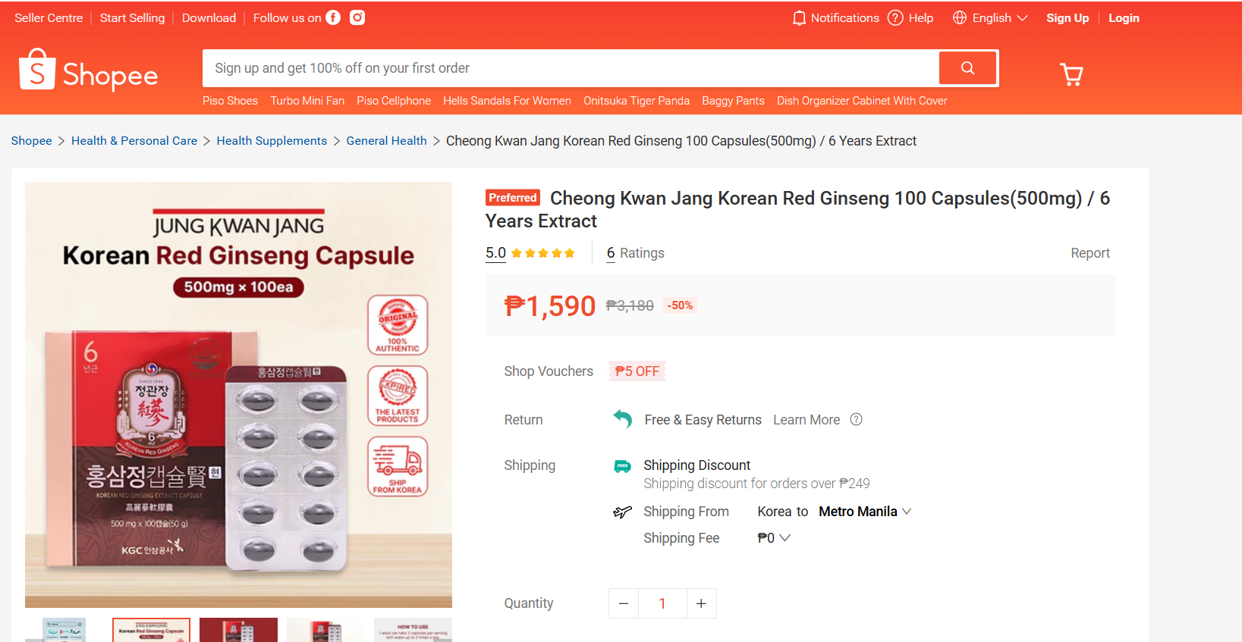Open Health & Personal Care breadcrumb
Image resolution: width=1242 pixels, height=642 pixels.
(134, 141)
